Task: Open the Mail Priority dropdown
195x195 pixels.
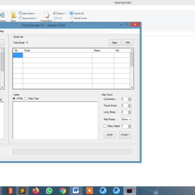Action: (x=126, y=119)
